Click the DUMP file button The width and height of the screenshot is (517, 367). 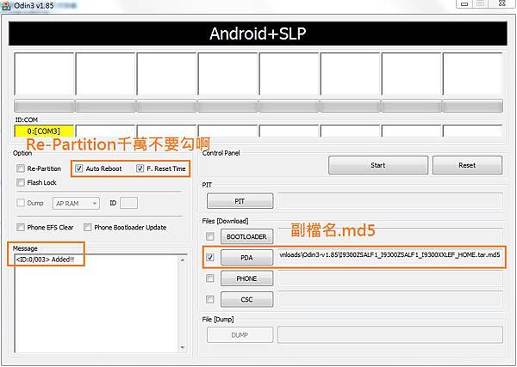[x=240, y=335]
